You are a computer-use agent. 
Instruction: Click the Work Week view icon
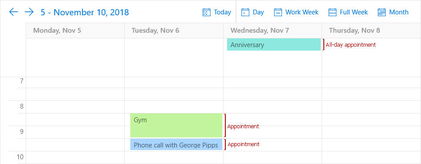click(x=278, y=12)
